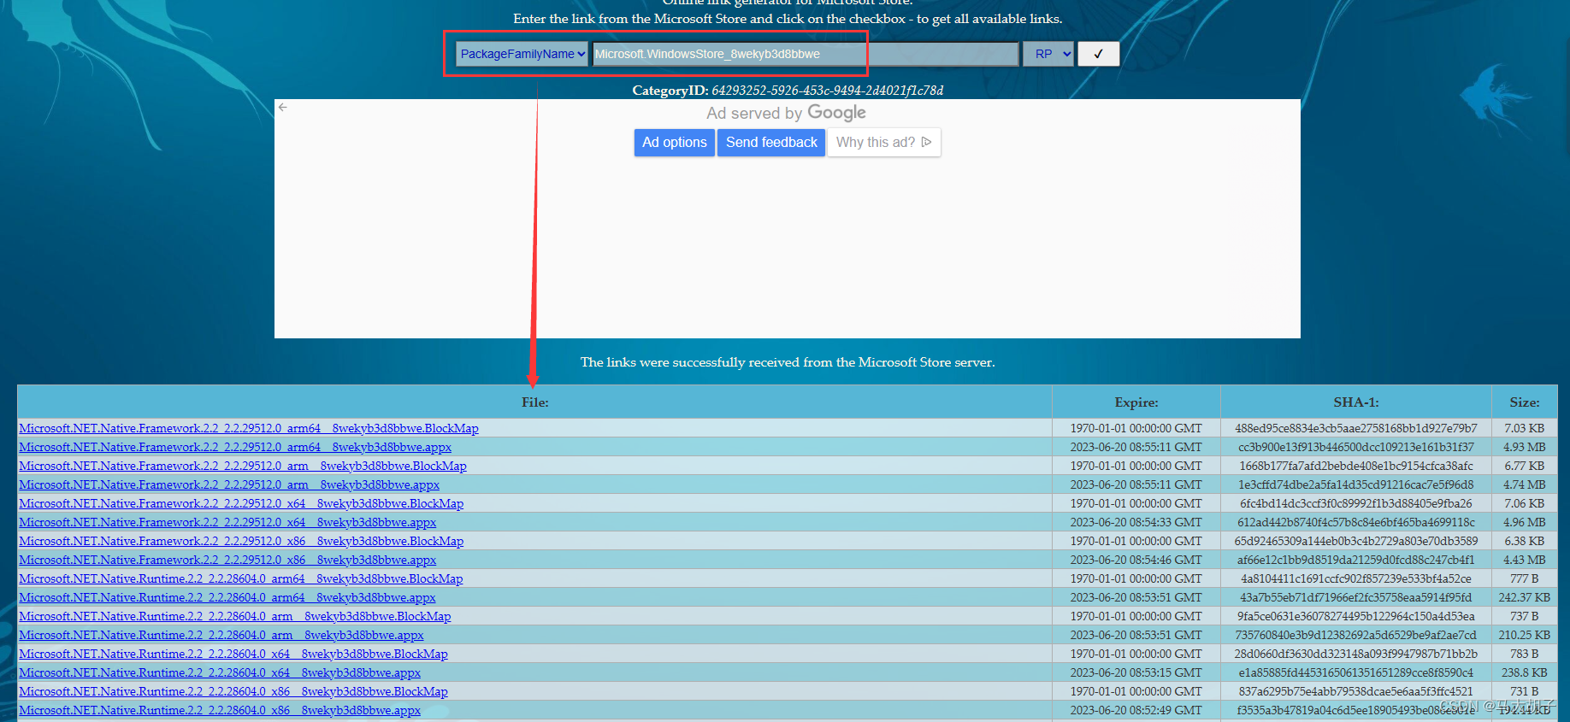Image resolution: width=1570 pixels, height=722 pixels.
Task: Click the Size: column header
Action: point(1525,402)
